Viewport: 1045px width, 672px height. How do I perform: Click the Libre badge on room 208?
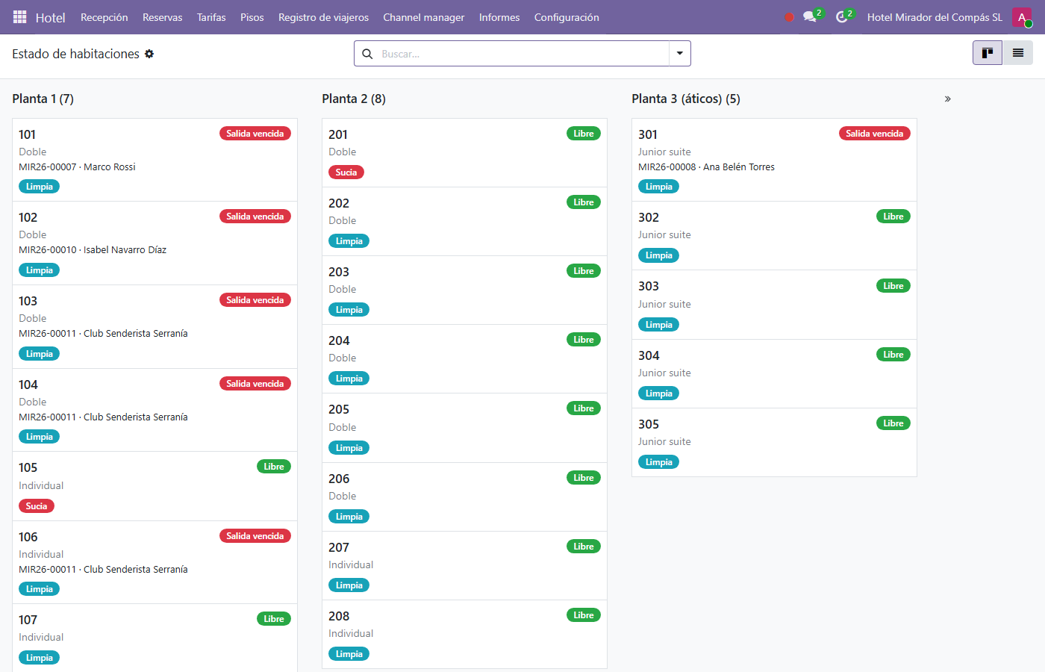pyautogui.click(x=584, y=615)
